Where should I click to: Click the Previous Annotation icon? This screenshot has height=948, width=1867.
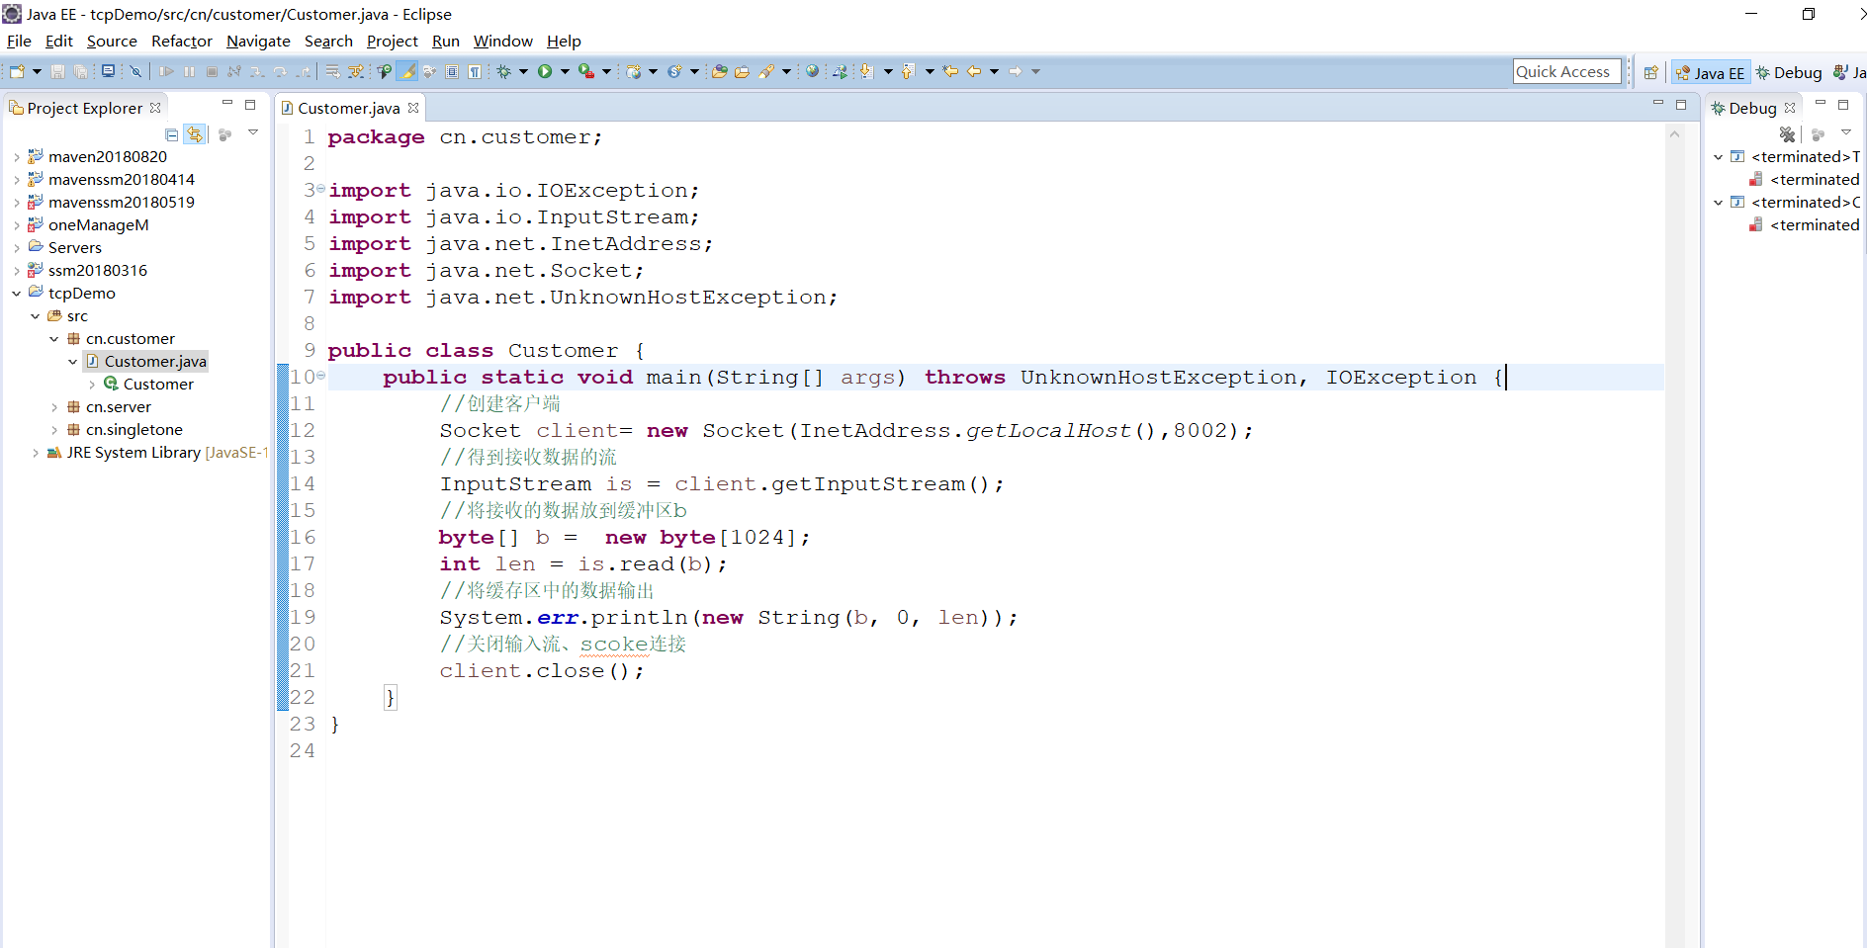(x=908, y=71)
